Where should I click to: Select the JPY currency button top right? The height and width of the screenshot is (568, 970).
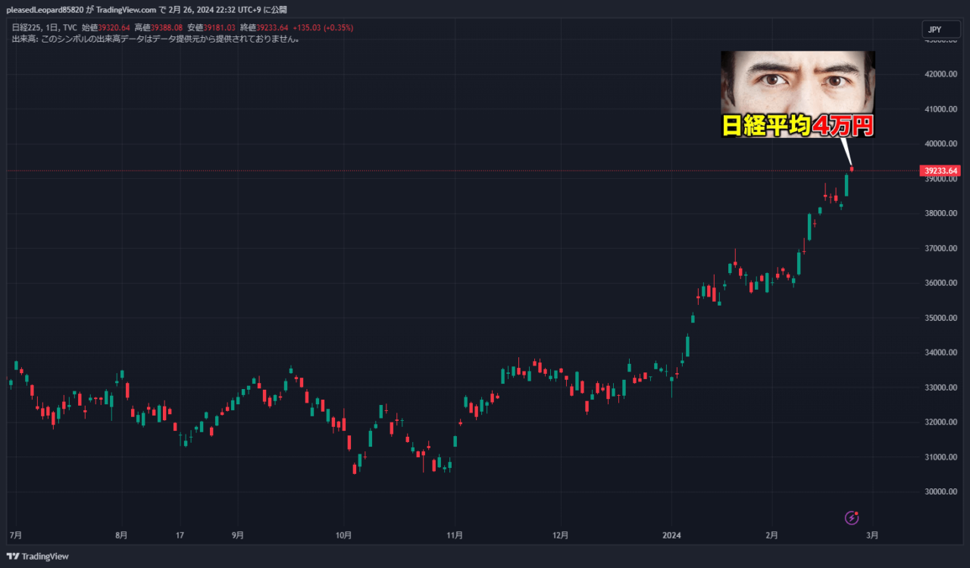(x=940, y=29)
